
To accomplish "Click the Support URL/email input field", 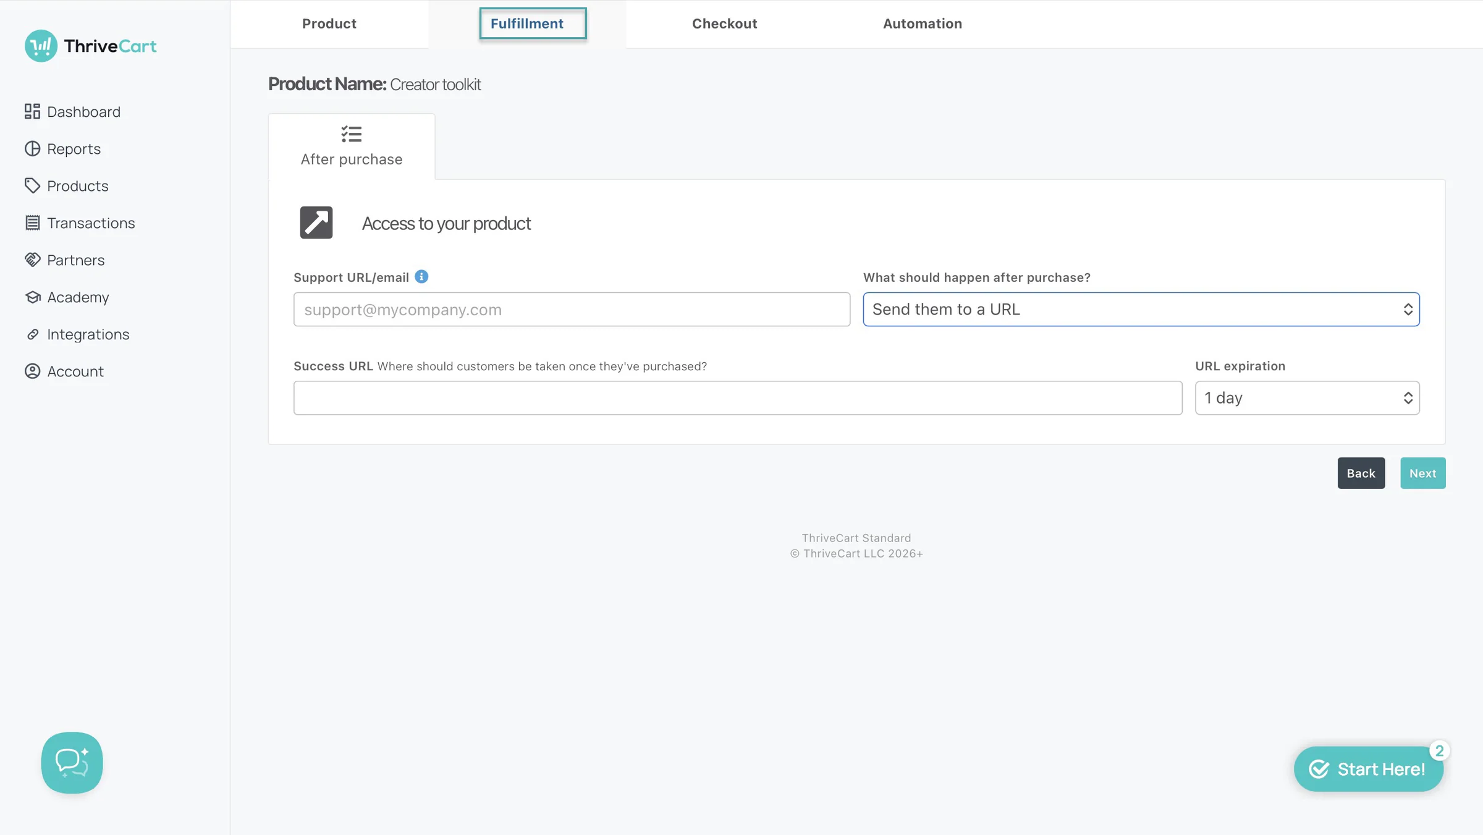I will click(572, 309).
